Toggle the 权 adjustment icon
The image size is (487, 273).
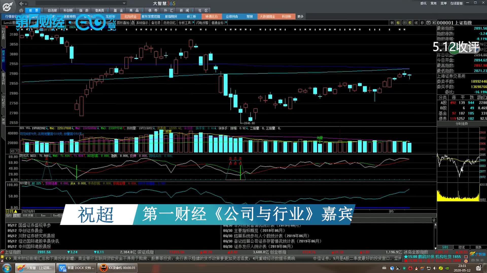(410, 23)
